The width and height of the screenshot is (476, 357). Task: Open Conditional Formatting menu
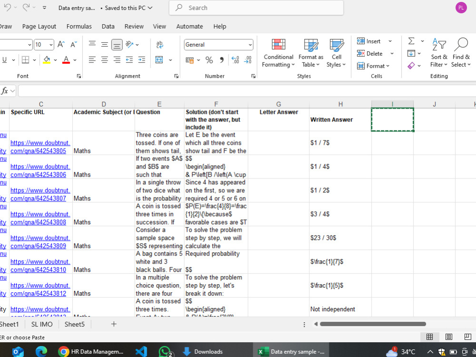pos(278,53)
